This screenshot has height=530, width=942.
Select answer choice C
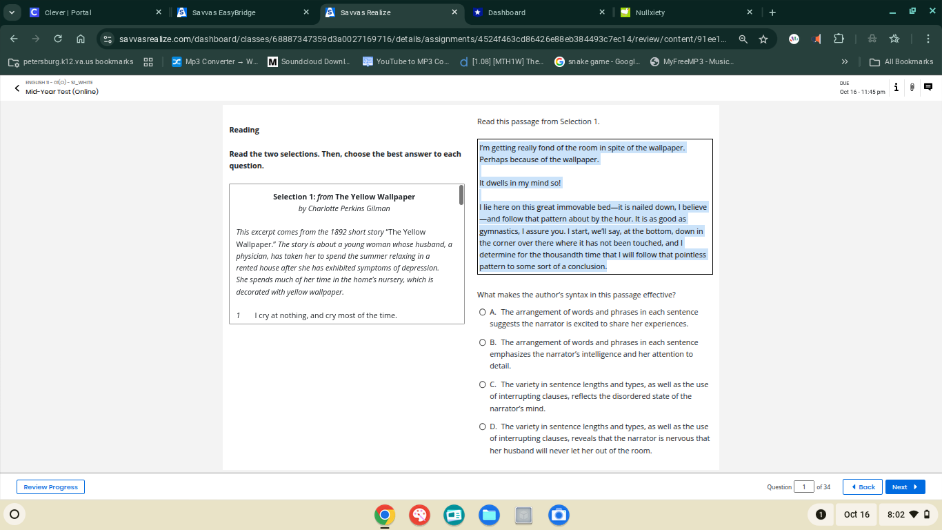click(483, 384)
